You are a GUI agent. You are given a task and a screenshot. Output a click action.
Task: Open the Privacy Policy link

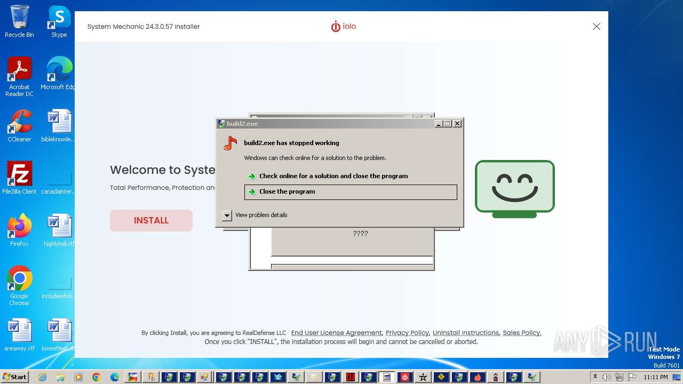[x=407, y=333]
